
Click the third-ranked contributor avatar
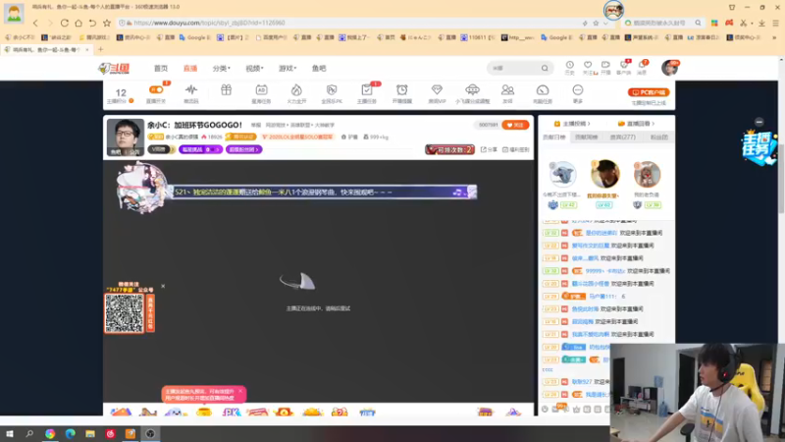coord(647,175)
